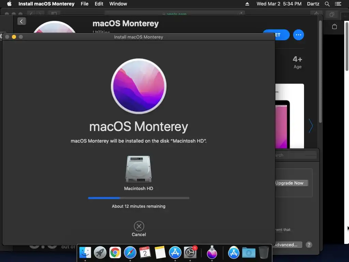Open Launchpad from the Dock
Image resolution: width=349 pixels, height=262 pixels.
pos(100,252)
